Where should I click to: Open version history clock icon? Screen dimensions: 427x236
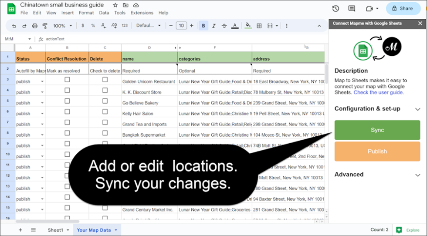(x=335, y=8)
